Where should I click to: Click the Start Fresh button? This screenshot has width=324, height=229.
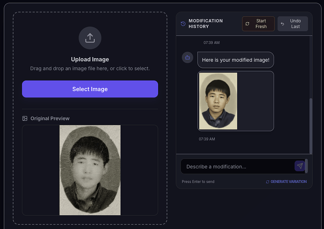coord(258,24)
